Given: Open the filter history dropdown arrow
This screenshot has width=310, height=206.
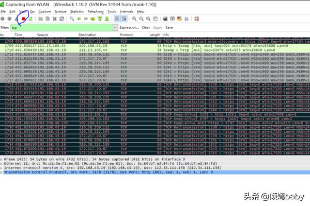Looking at the screenshot, I should coord(115,28).
